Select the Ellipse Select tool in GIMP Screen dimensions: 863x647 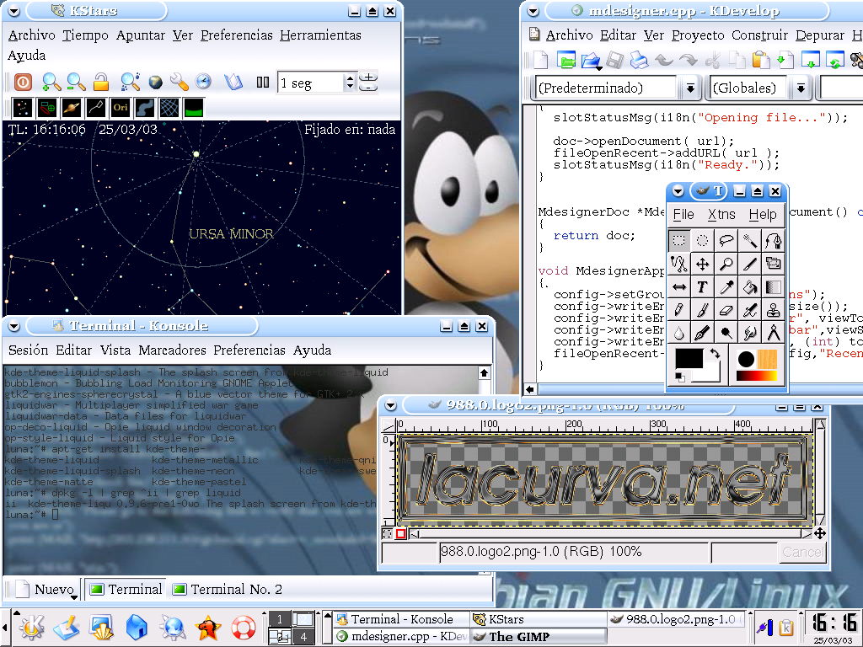[x=703, y=240]
